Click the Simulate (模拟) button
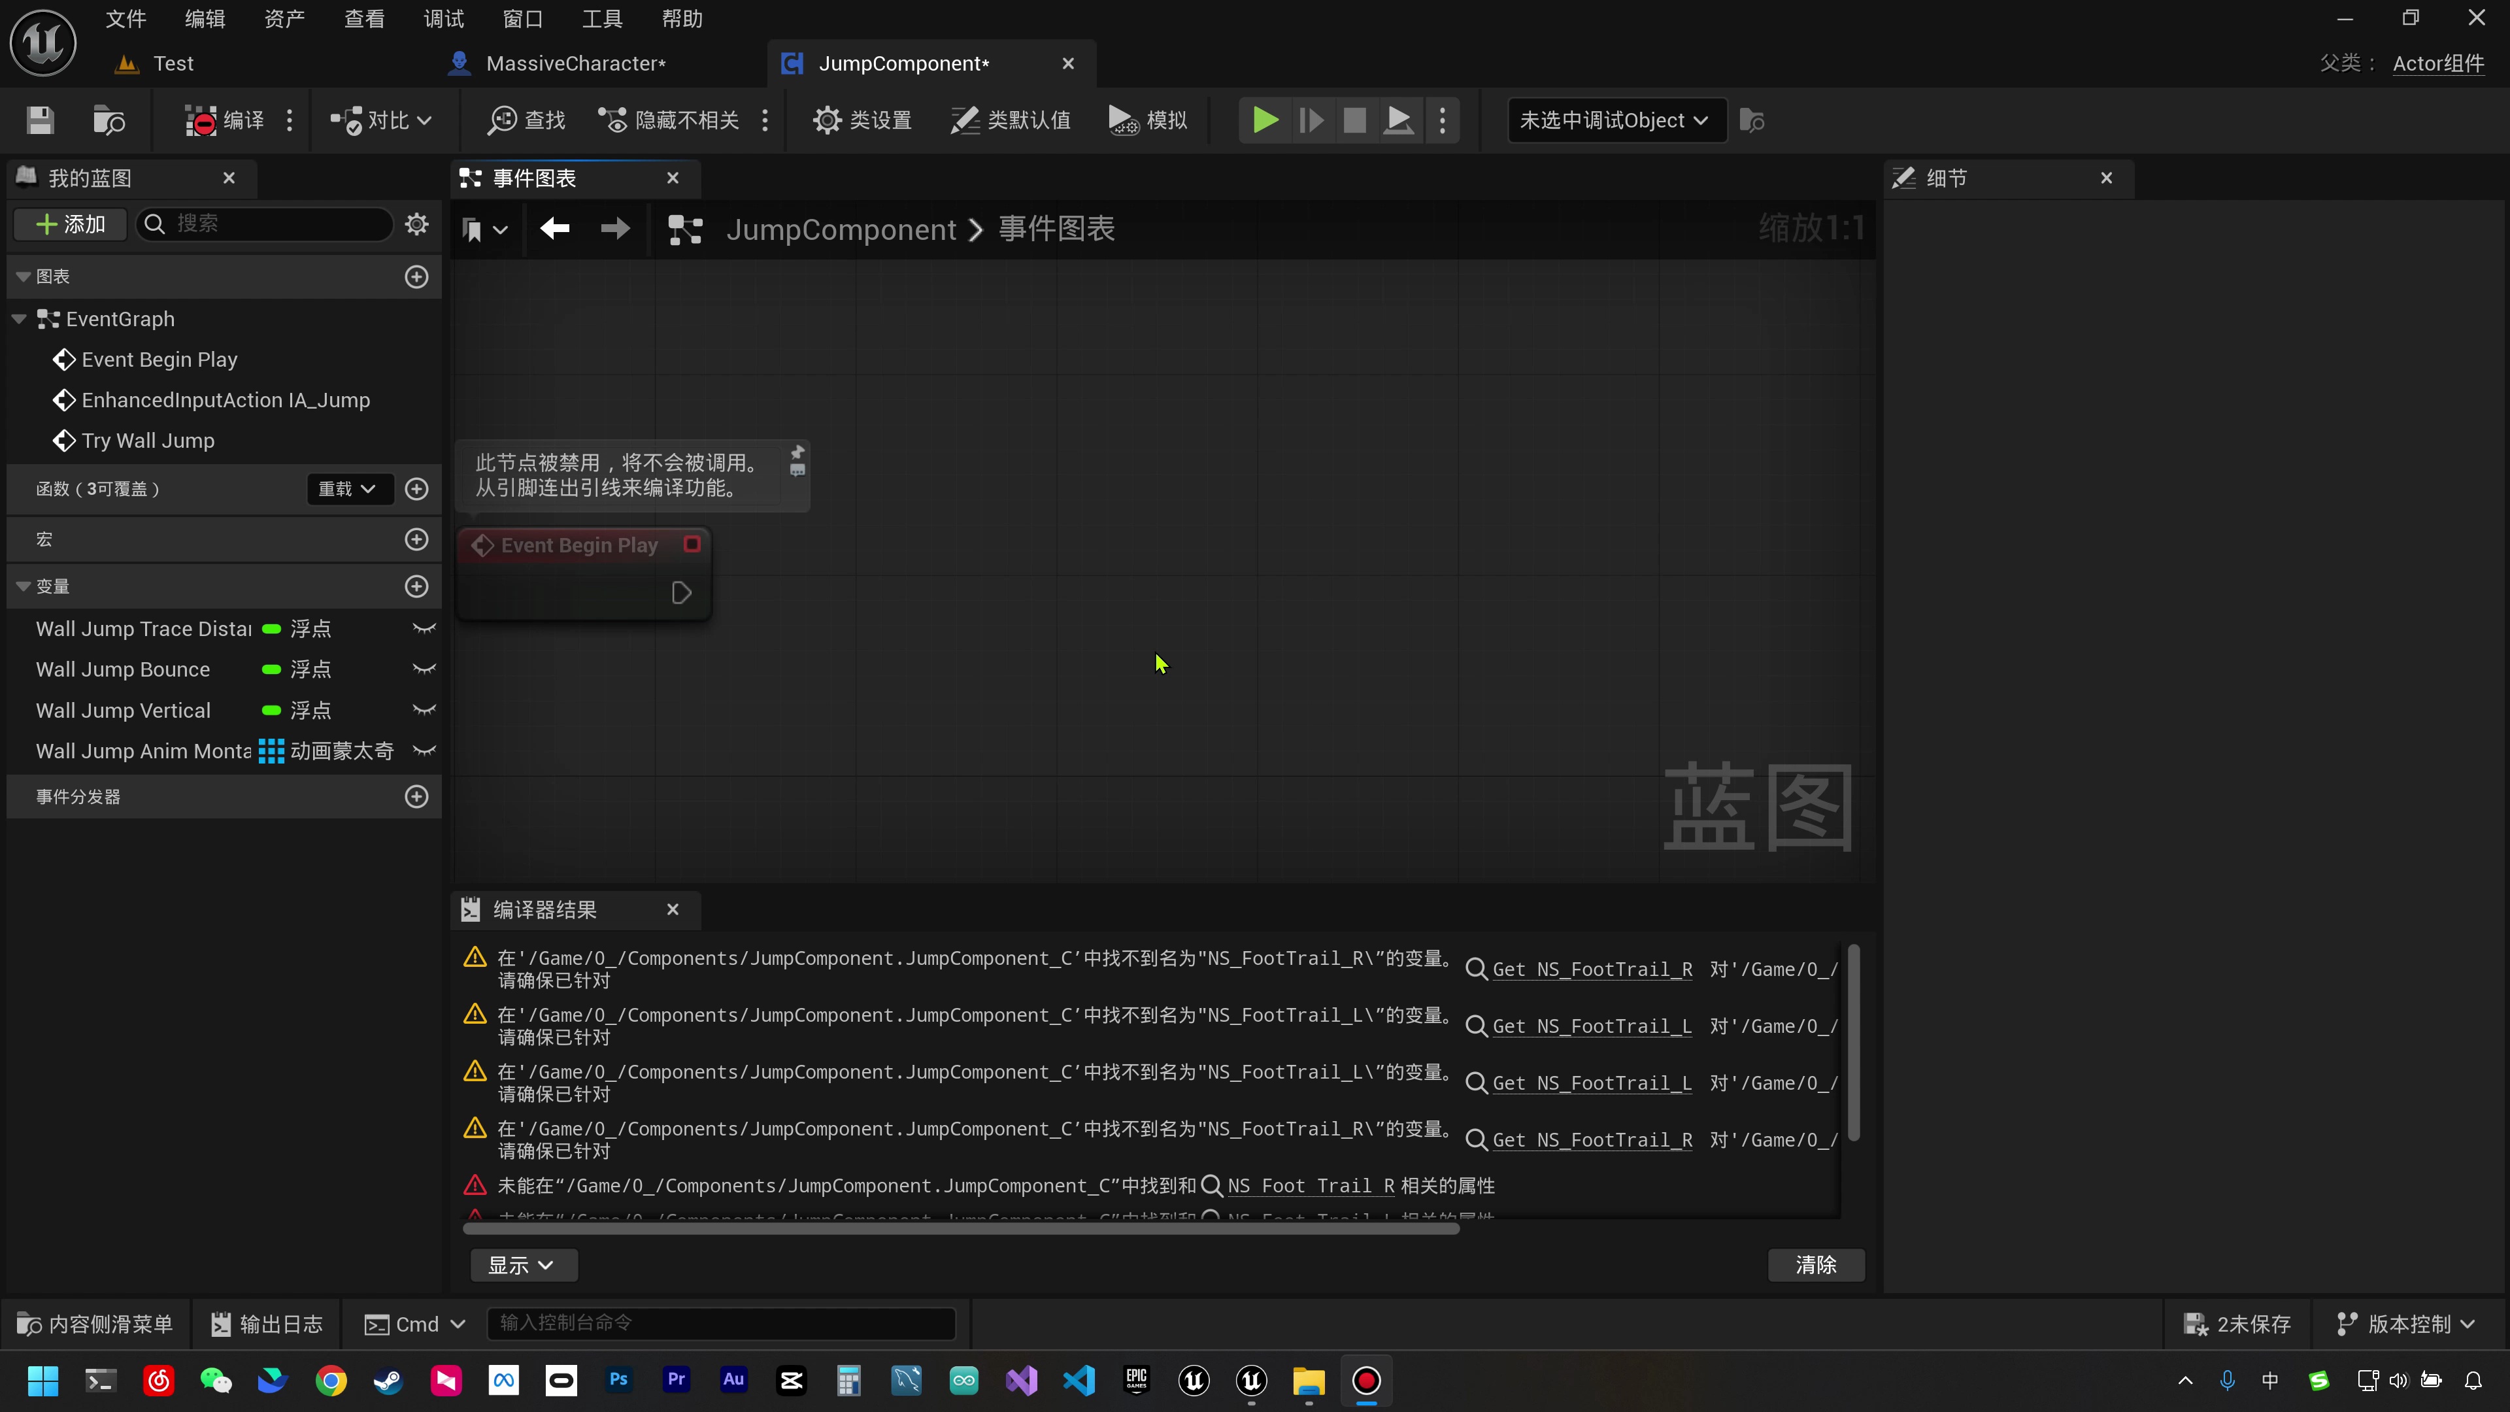 [x=1148, y=120]
